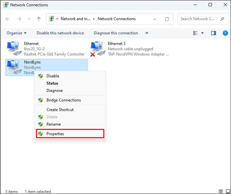Open Network and Internet breadcrumb
The width and height of the screenshot is (231, 194).
click(x=76, y=19)
